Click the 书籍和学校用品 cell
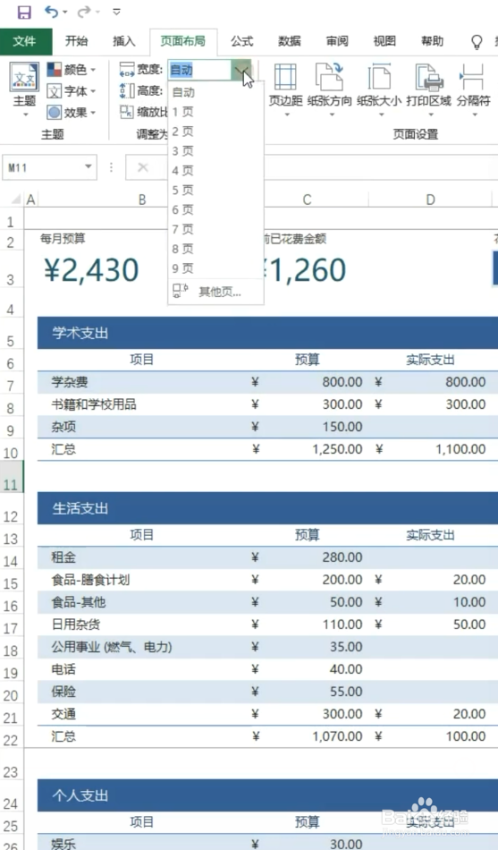The width and height of the screenshot is (498, 850). coord(94,404)
